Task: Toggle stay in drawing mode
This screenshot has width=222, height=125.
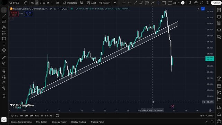Action: coord(4,77)
